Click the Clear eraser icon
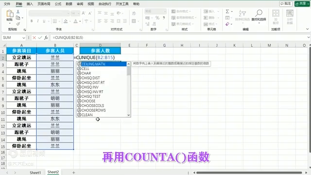Image resolution: width=311 pixels, height=175 pixels. click(227, 24)
